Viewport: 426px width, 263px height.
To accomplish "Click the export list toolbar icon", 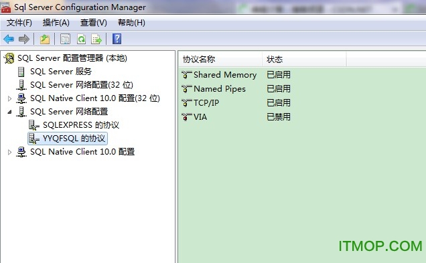I will [x=96, y=39].
